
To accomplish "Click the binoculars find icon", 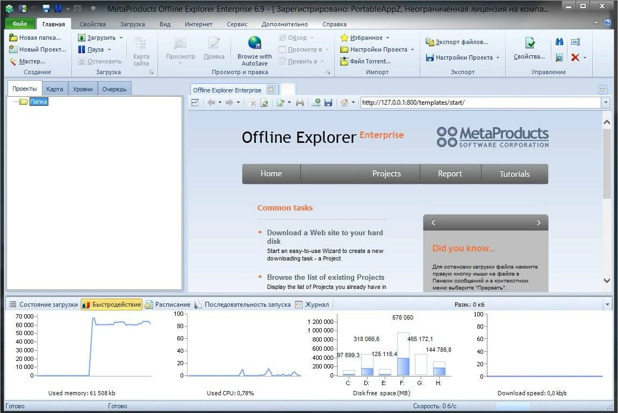I will (559, 42).
